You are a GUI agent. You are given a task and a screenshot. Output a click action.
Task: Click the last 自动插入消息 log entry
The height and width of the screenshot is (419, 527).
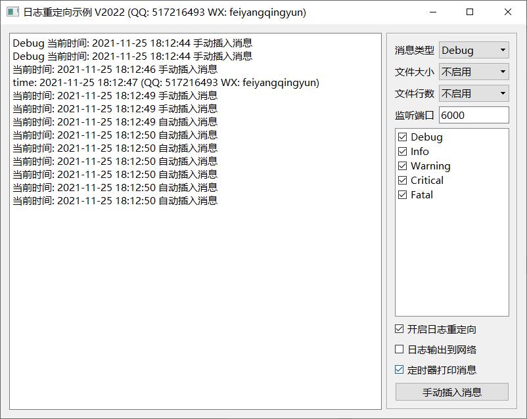tap(115, 201)
